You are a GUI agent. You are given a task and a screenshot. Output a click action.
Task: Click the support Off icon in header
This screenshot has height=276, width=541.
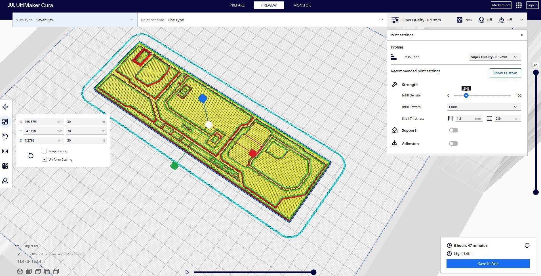click(481, 20)
